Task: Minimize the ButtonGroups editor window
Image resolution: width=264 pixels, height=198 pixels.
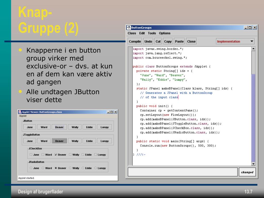Action: (x=246, y=28)
